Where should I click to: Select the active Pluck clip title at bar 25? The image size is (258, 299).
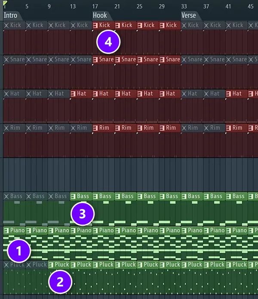151,265
